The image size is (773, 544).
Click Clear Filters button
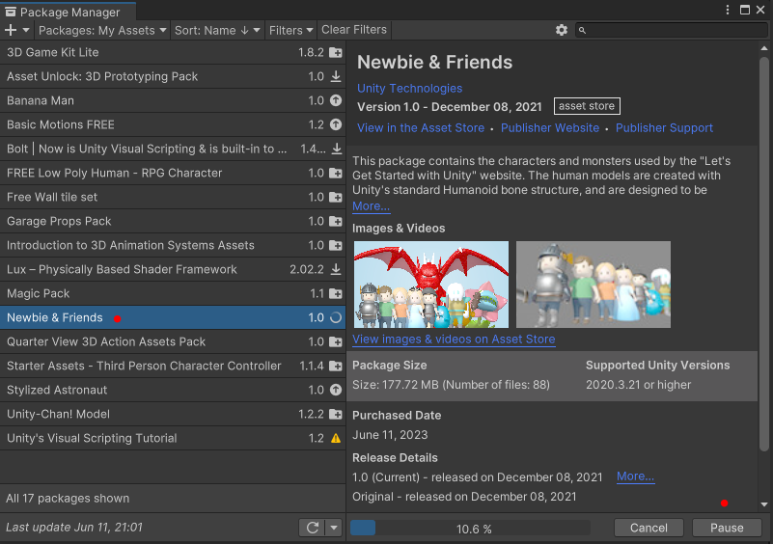click(354, 30)
